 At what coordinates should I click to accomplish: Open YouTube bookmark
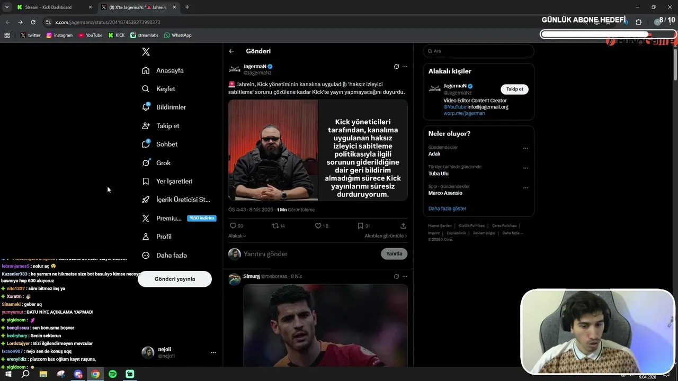pos(91,35)
